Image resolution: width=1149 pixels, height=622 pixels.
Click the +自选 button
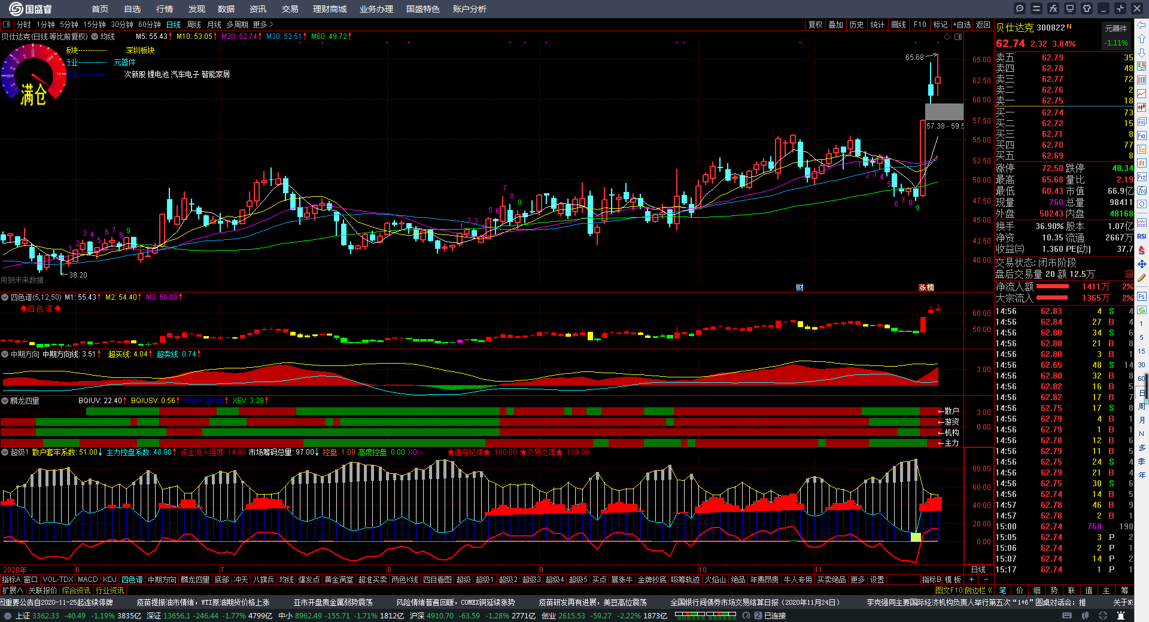962,25
